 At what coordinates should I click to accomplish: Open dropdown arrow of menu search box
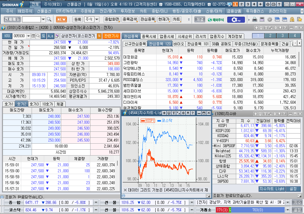[x=43, y=19]
